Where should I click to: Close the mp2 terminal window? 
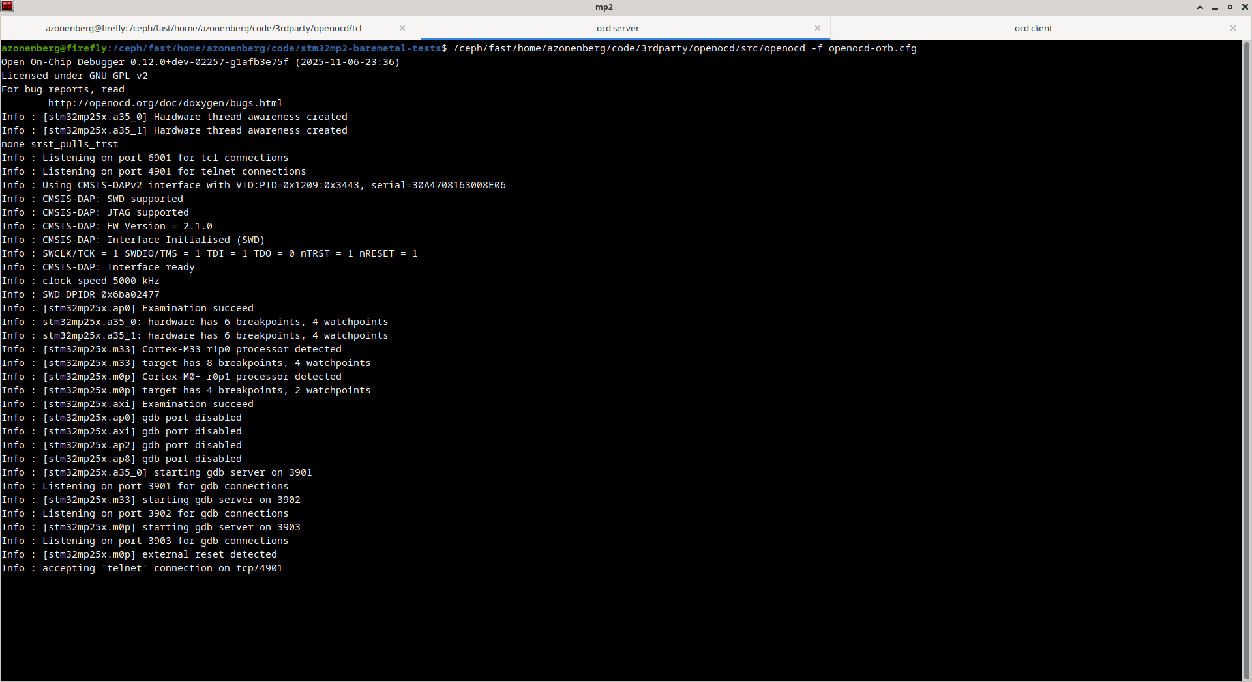(x=1244, y=7)
